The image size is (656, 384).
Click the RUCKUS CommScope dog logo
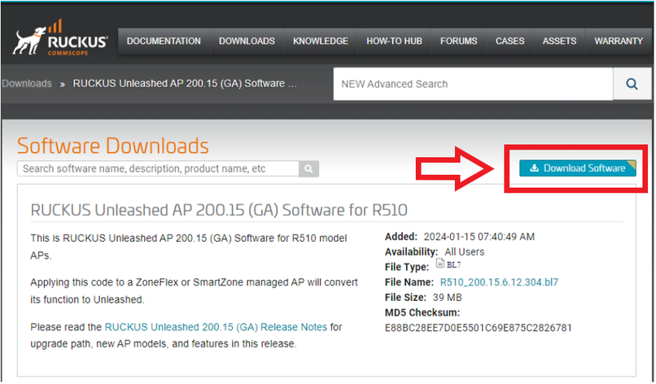coord(60,42)
